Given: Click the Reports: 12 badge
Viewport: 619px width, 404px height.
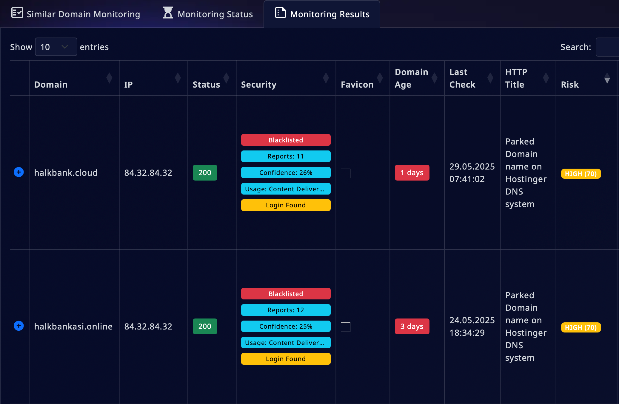Looking at the screenshot, I should 286,310.
